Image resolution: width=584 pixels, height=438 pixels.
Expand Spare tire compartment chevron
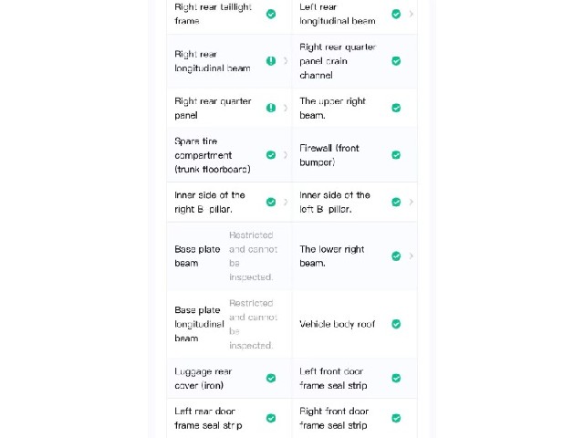pyautogui.click(x=286, y=155)
